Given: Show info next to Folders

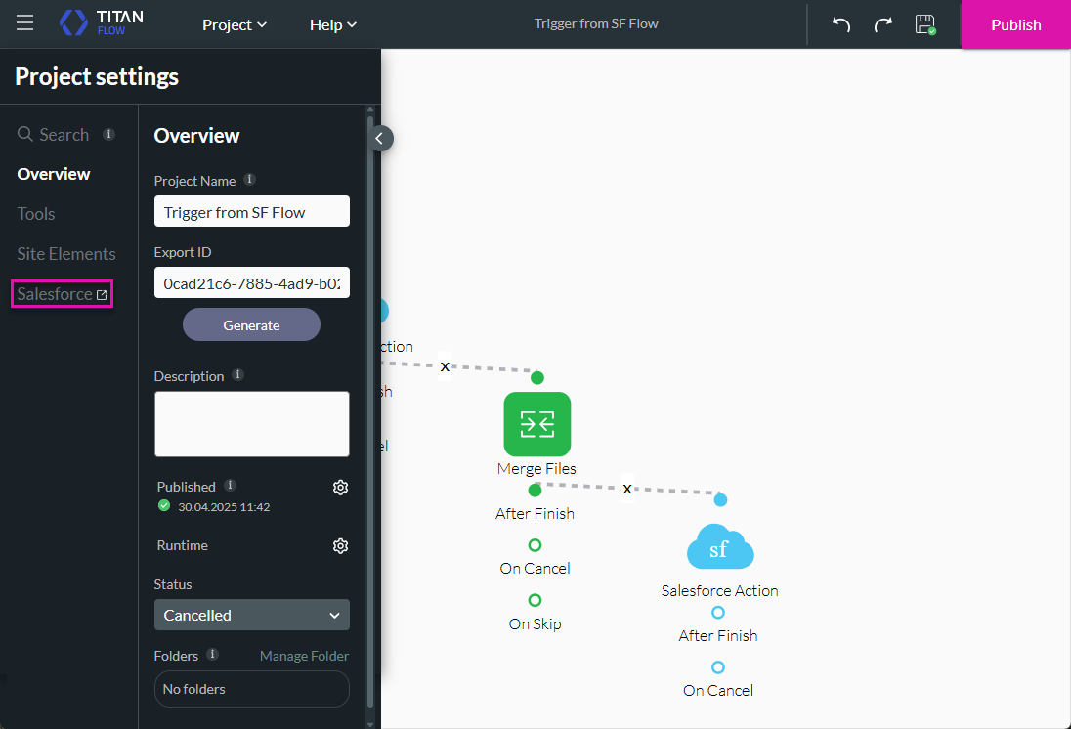Looking at the screenshot, I should (212, 654).
